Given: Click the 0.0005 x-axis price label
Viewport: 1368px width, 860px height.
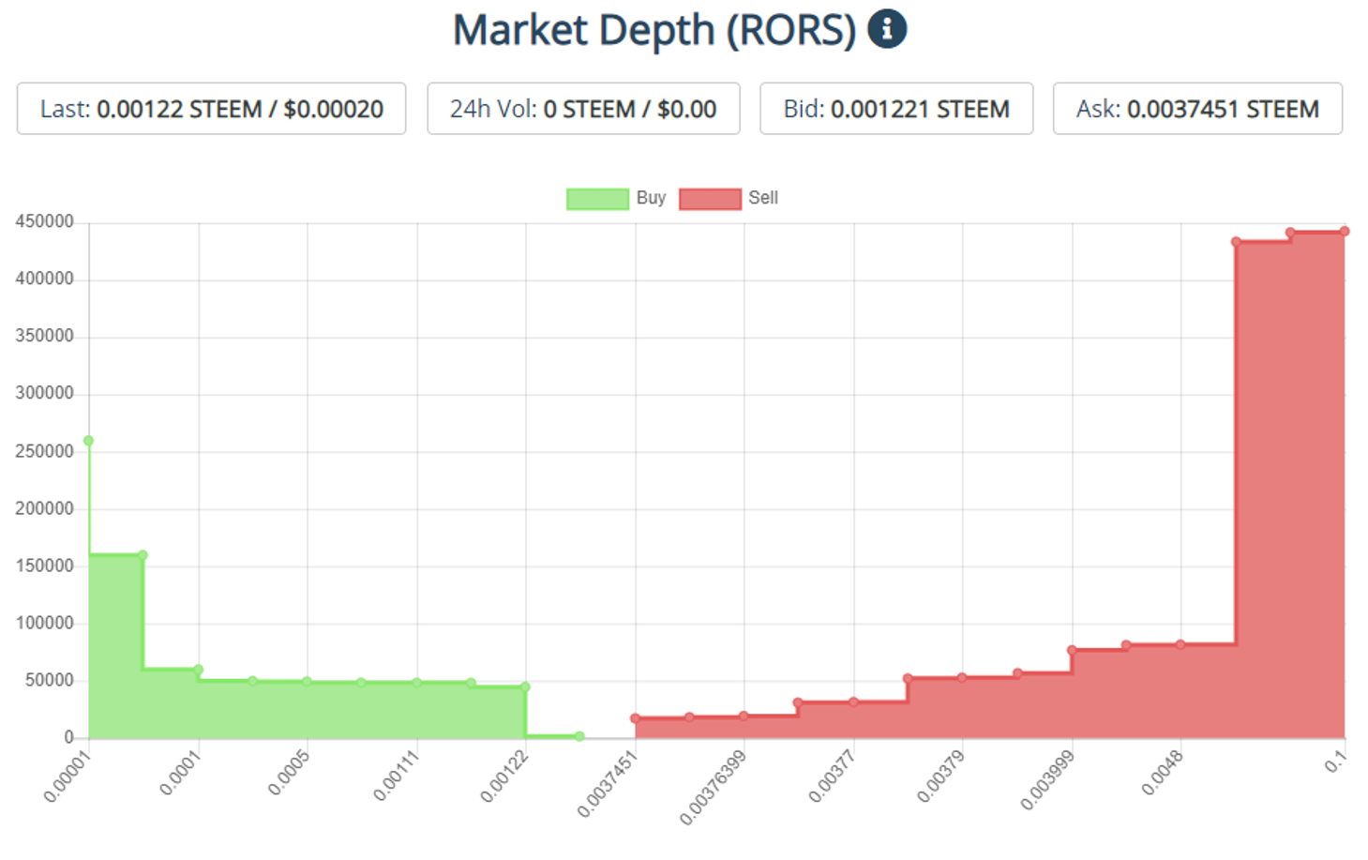Looking at the screenshot, I should pos(290,772).
